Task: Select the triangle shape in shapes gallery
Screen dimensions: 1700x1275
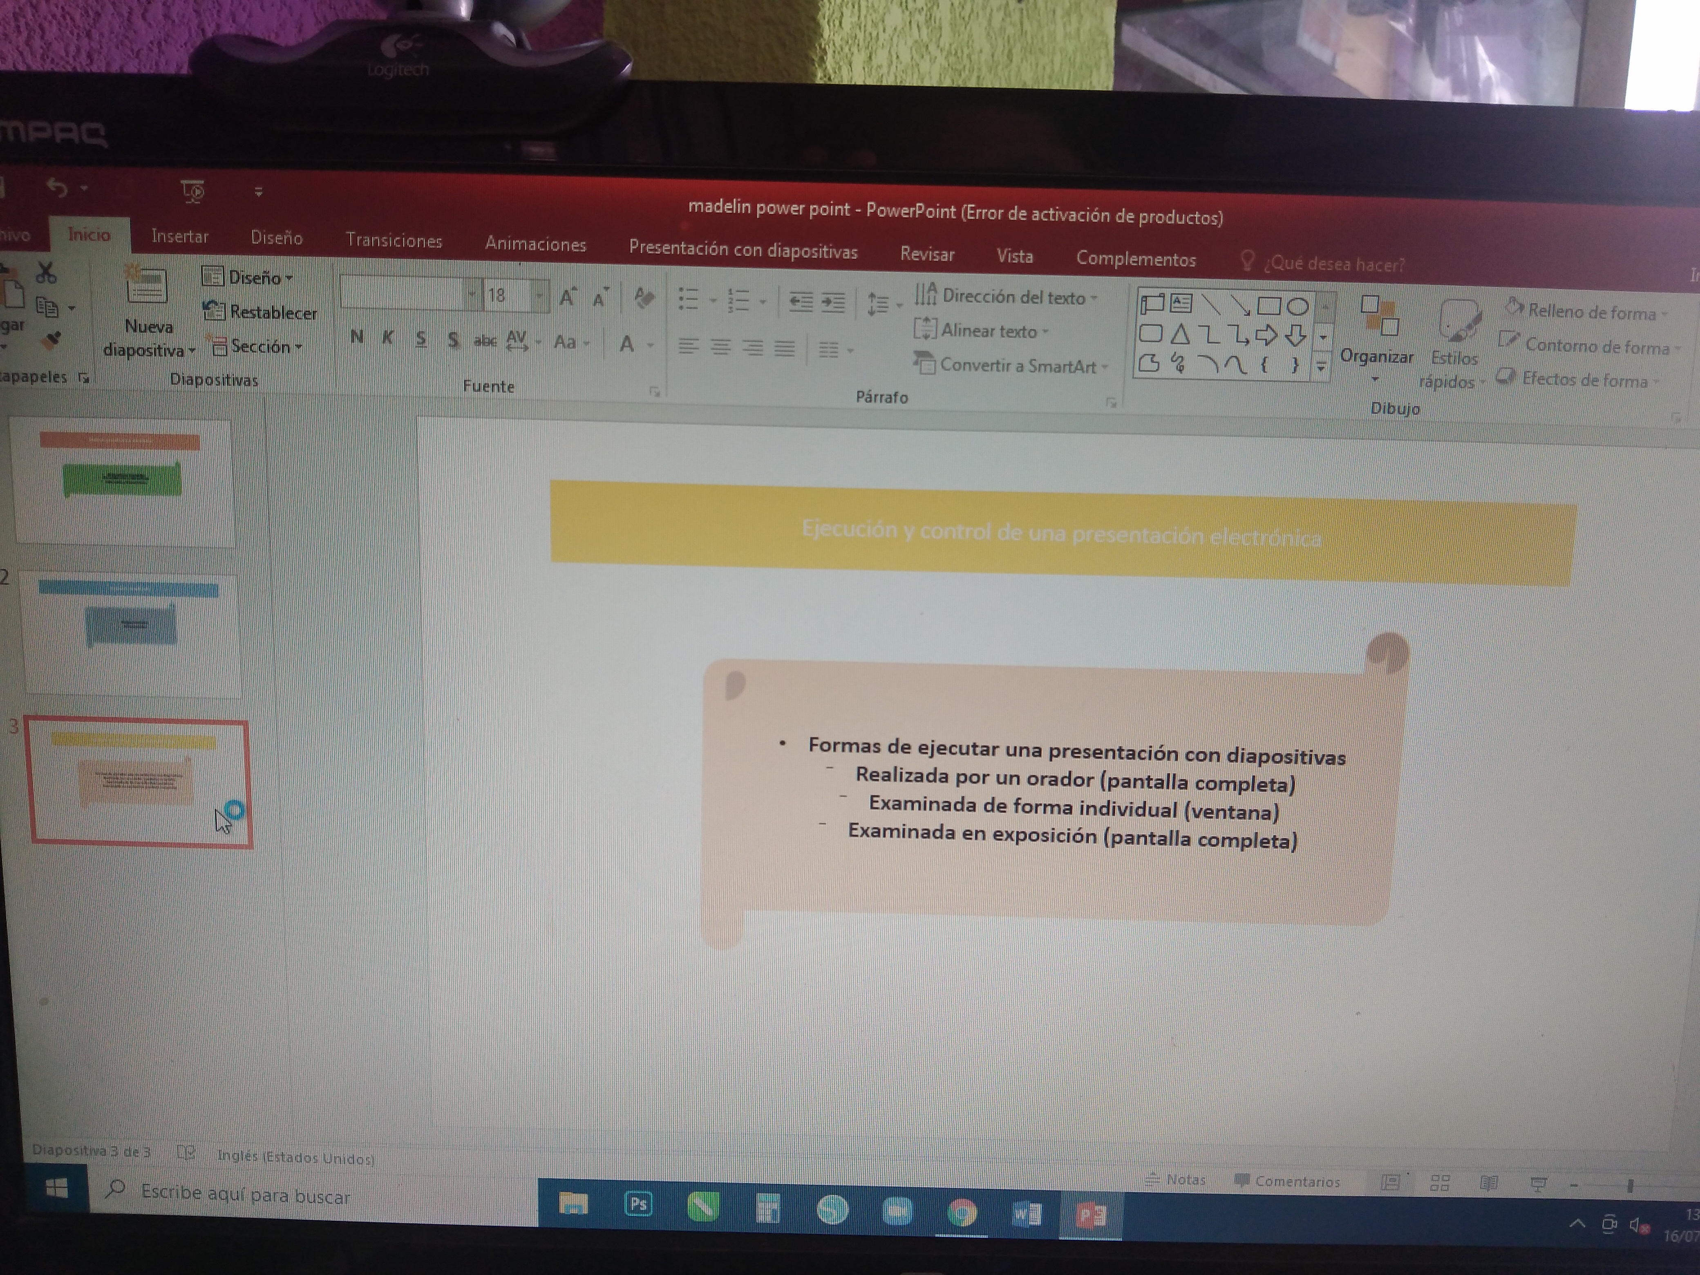Action: 1181,333
